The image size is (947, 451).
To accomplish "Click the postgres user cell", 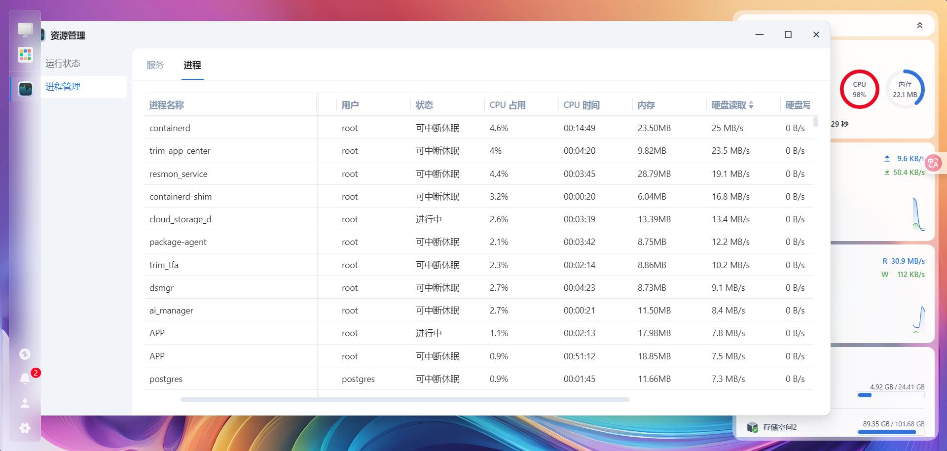I will click(359, 379).
